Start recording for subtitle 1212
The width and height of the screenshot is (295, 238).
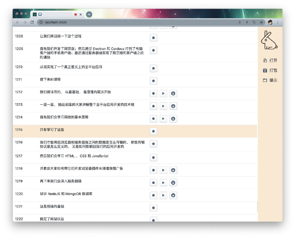point(153,93)
